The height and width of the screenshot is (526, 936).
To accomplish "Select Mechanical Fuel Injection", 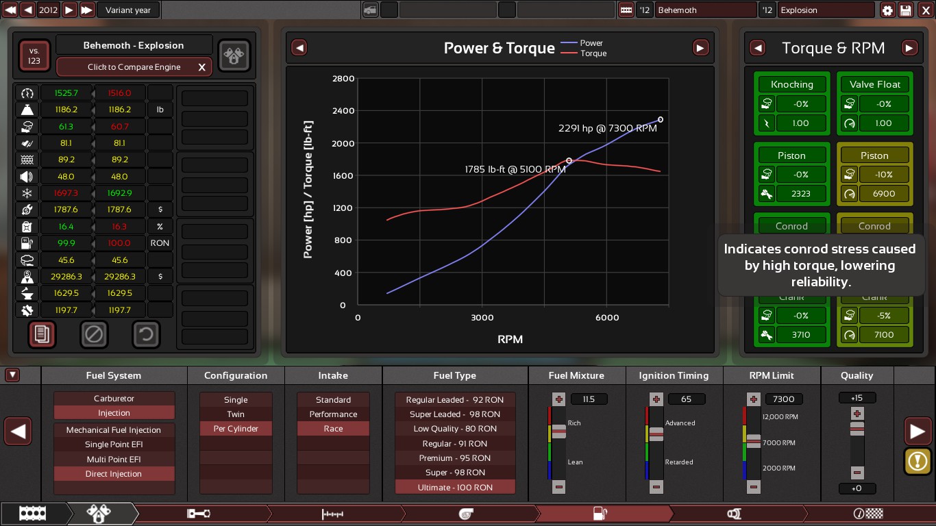I will click(114, 430).
